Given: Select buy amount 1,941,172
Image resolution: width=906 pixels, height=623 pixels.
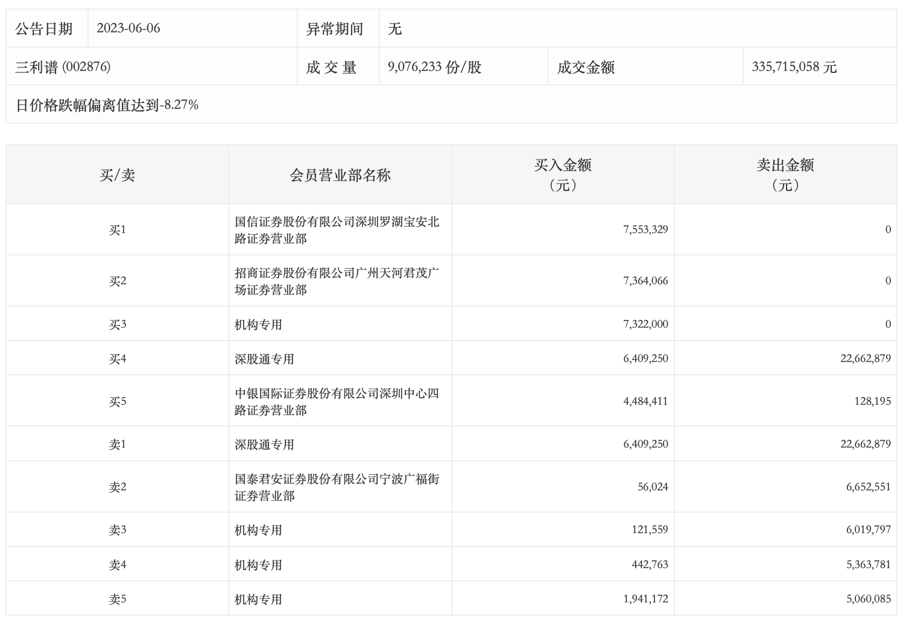Looking at the screenshot, I should (645, 599).
